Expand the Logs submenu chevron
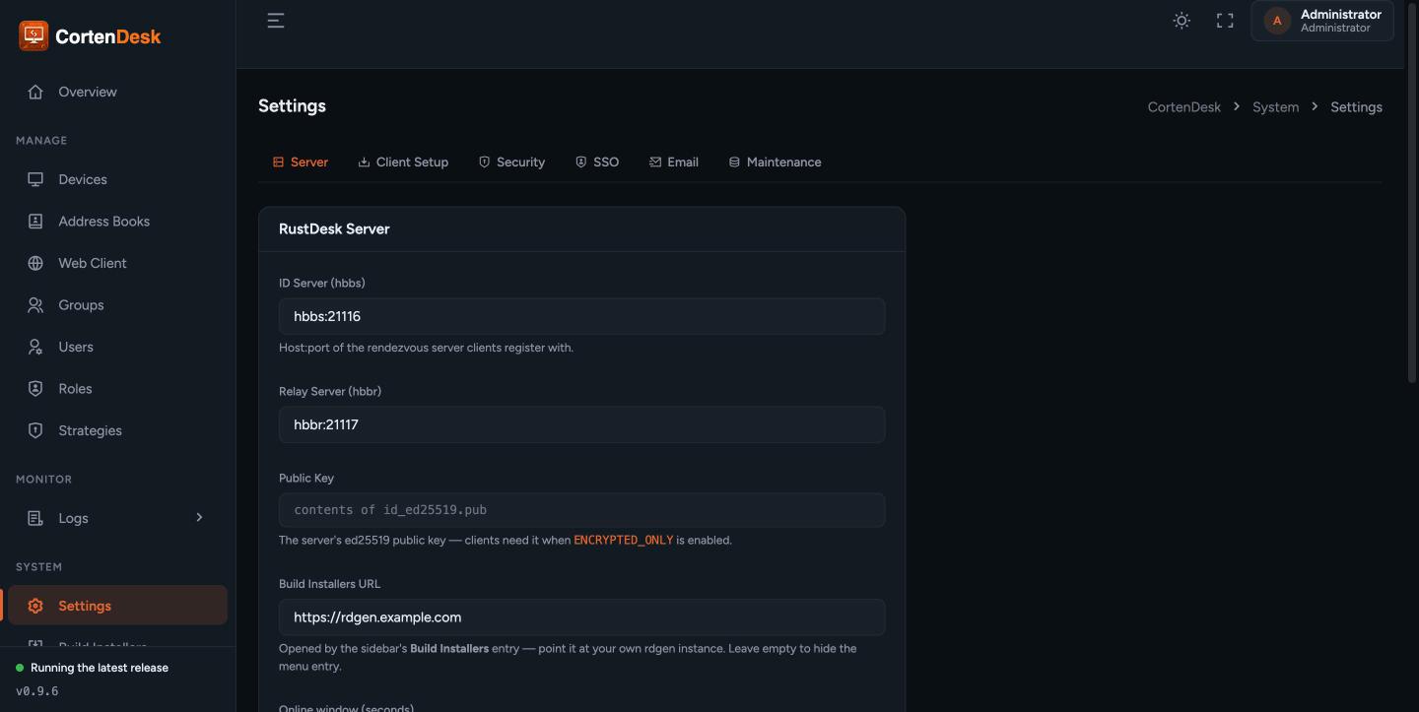Viewport: 1419px width, 712px height. pos(199,517)
